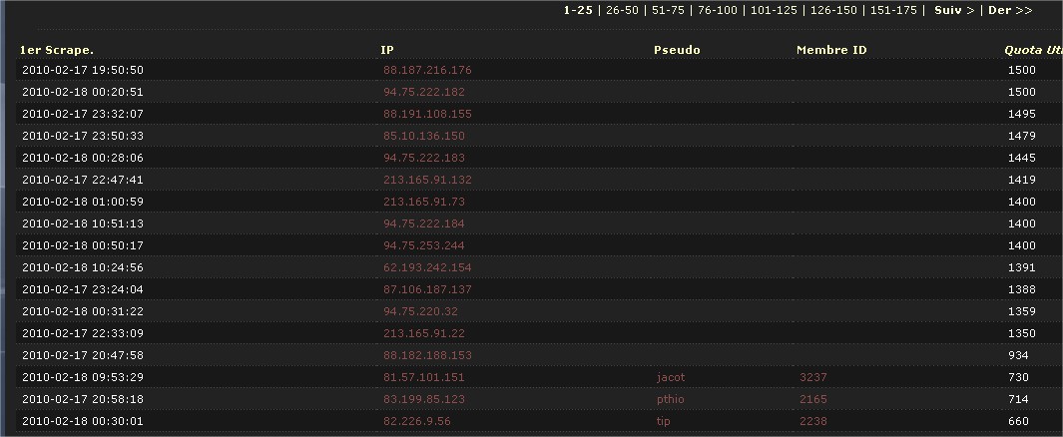
Task: Open the pthio member pseudo link
Action: pyautogui.click(x=671, y=399)
